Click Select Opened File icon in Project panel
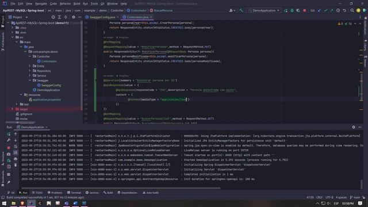This screenshot has width=368, height=207. (53, 17)
